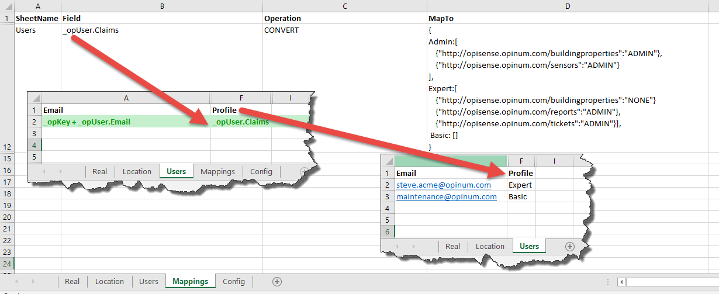Click the New Sheet plus icon beside Config
This screenshot has height=294, width=719.
pos(277,282)
